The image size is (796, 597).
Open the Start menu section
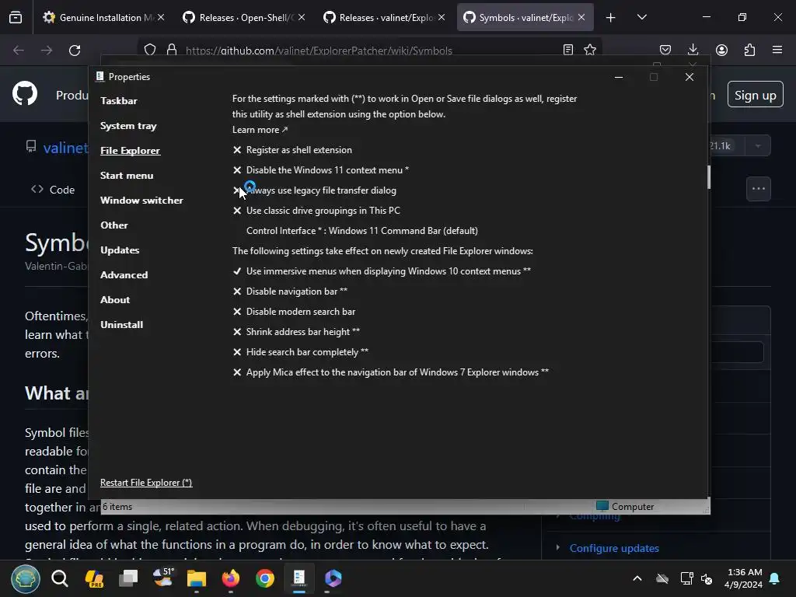[x=127, y=175]
